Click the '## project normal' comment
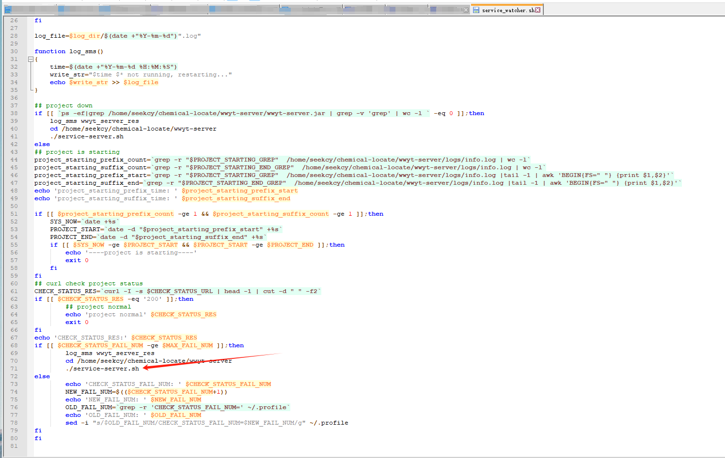 (98, 307)
